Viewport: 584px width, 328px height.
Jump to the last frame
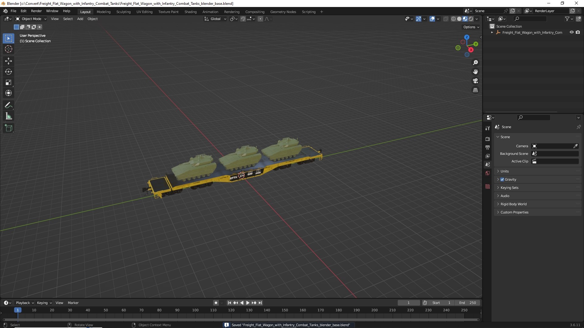[260, 303]
